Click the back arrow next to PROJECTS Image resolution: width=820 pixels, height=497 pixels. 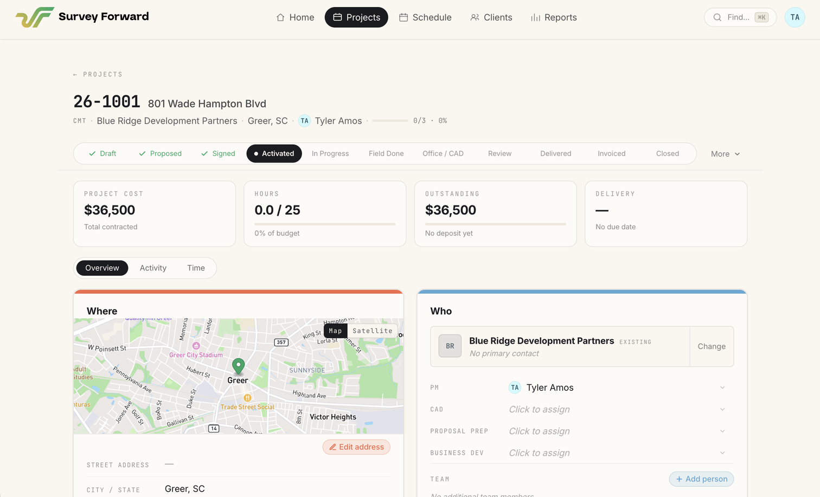tap(75, 75)
